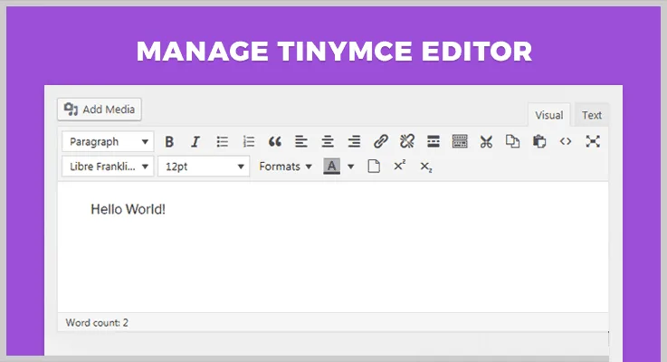This screenshot has height=362, width=667.
Task: Toggle the toolbar kitchen sink icon
Action: [460, 142]
